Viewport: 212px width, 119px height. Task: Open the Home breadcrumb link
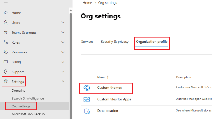coord(87,3)
